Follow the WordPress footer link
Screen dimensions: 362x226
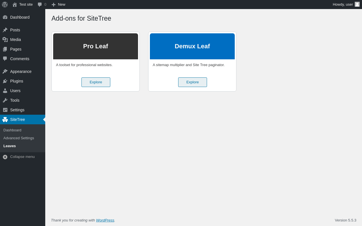(x=105, y=220)
